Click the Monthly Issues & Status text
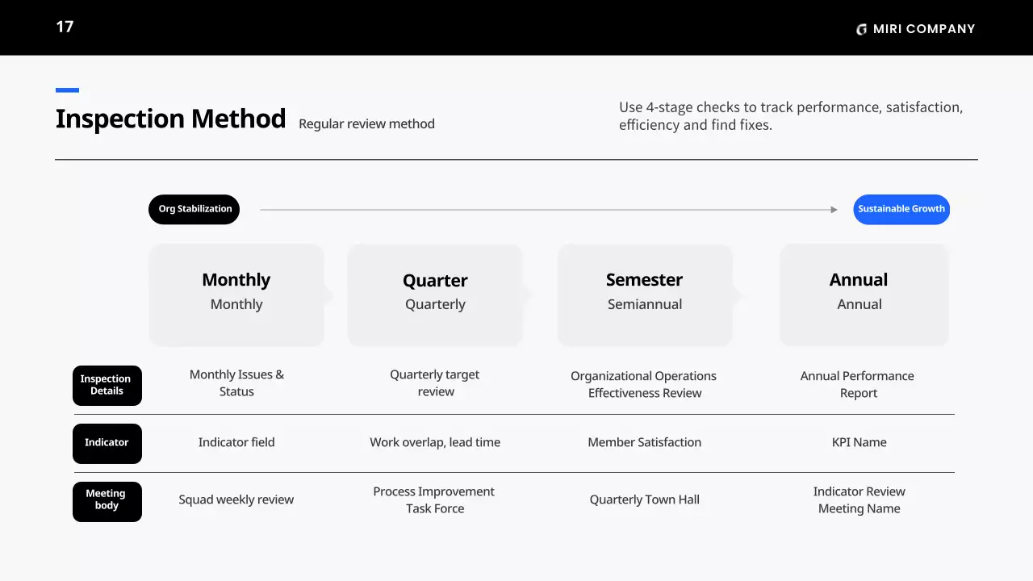Image resolution: width=1033 pixels, height=581 pixels. pos(236,383)
